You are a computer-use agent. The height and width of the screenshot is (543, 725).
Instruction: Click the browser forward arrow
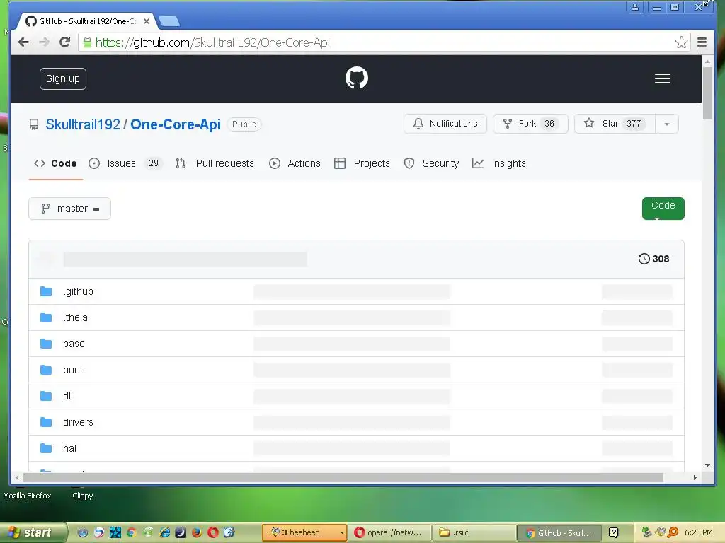click(x=44, y=42)
